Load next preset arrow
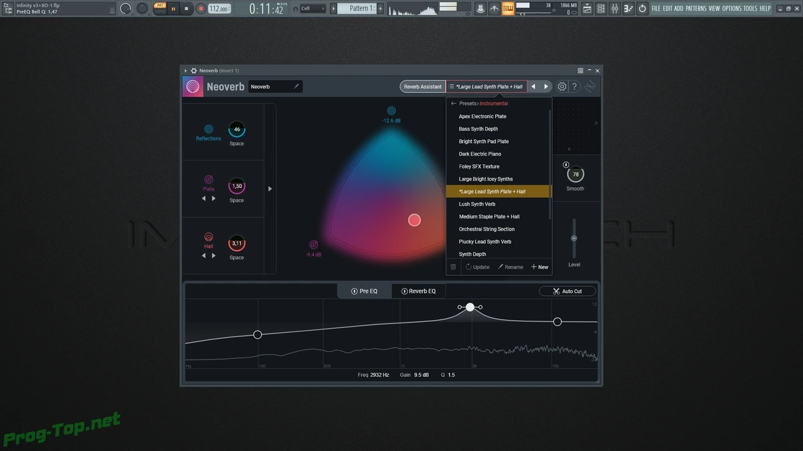 point(546,87)
